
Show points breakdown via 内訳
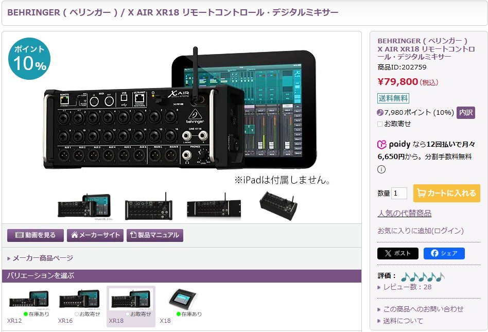(465, 112)
